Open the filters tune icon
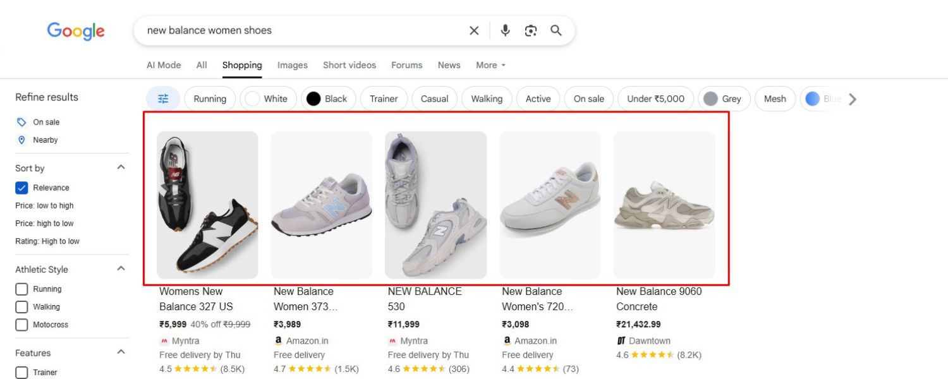This screenshot has height=379, width=948. pos(162,99)
